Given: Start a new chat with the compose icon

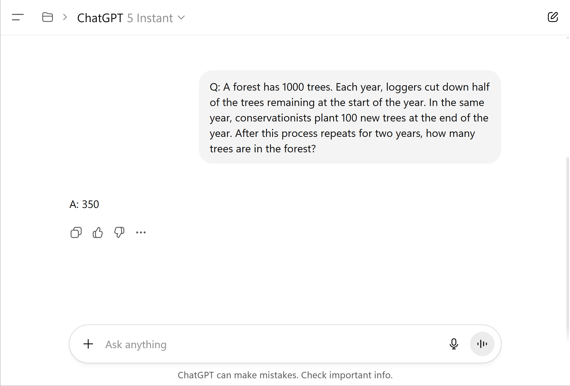Looking at the screenshot, I should [x=553, y=17].
